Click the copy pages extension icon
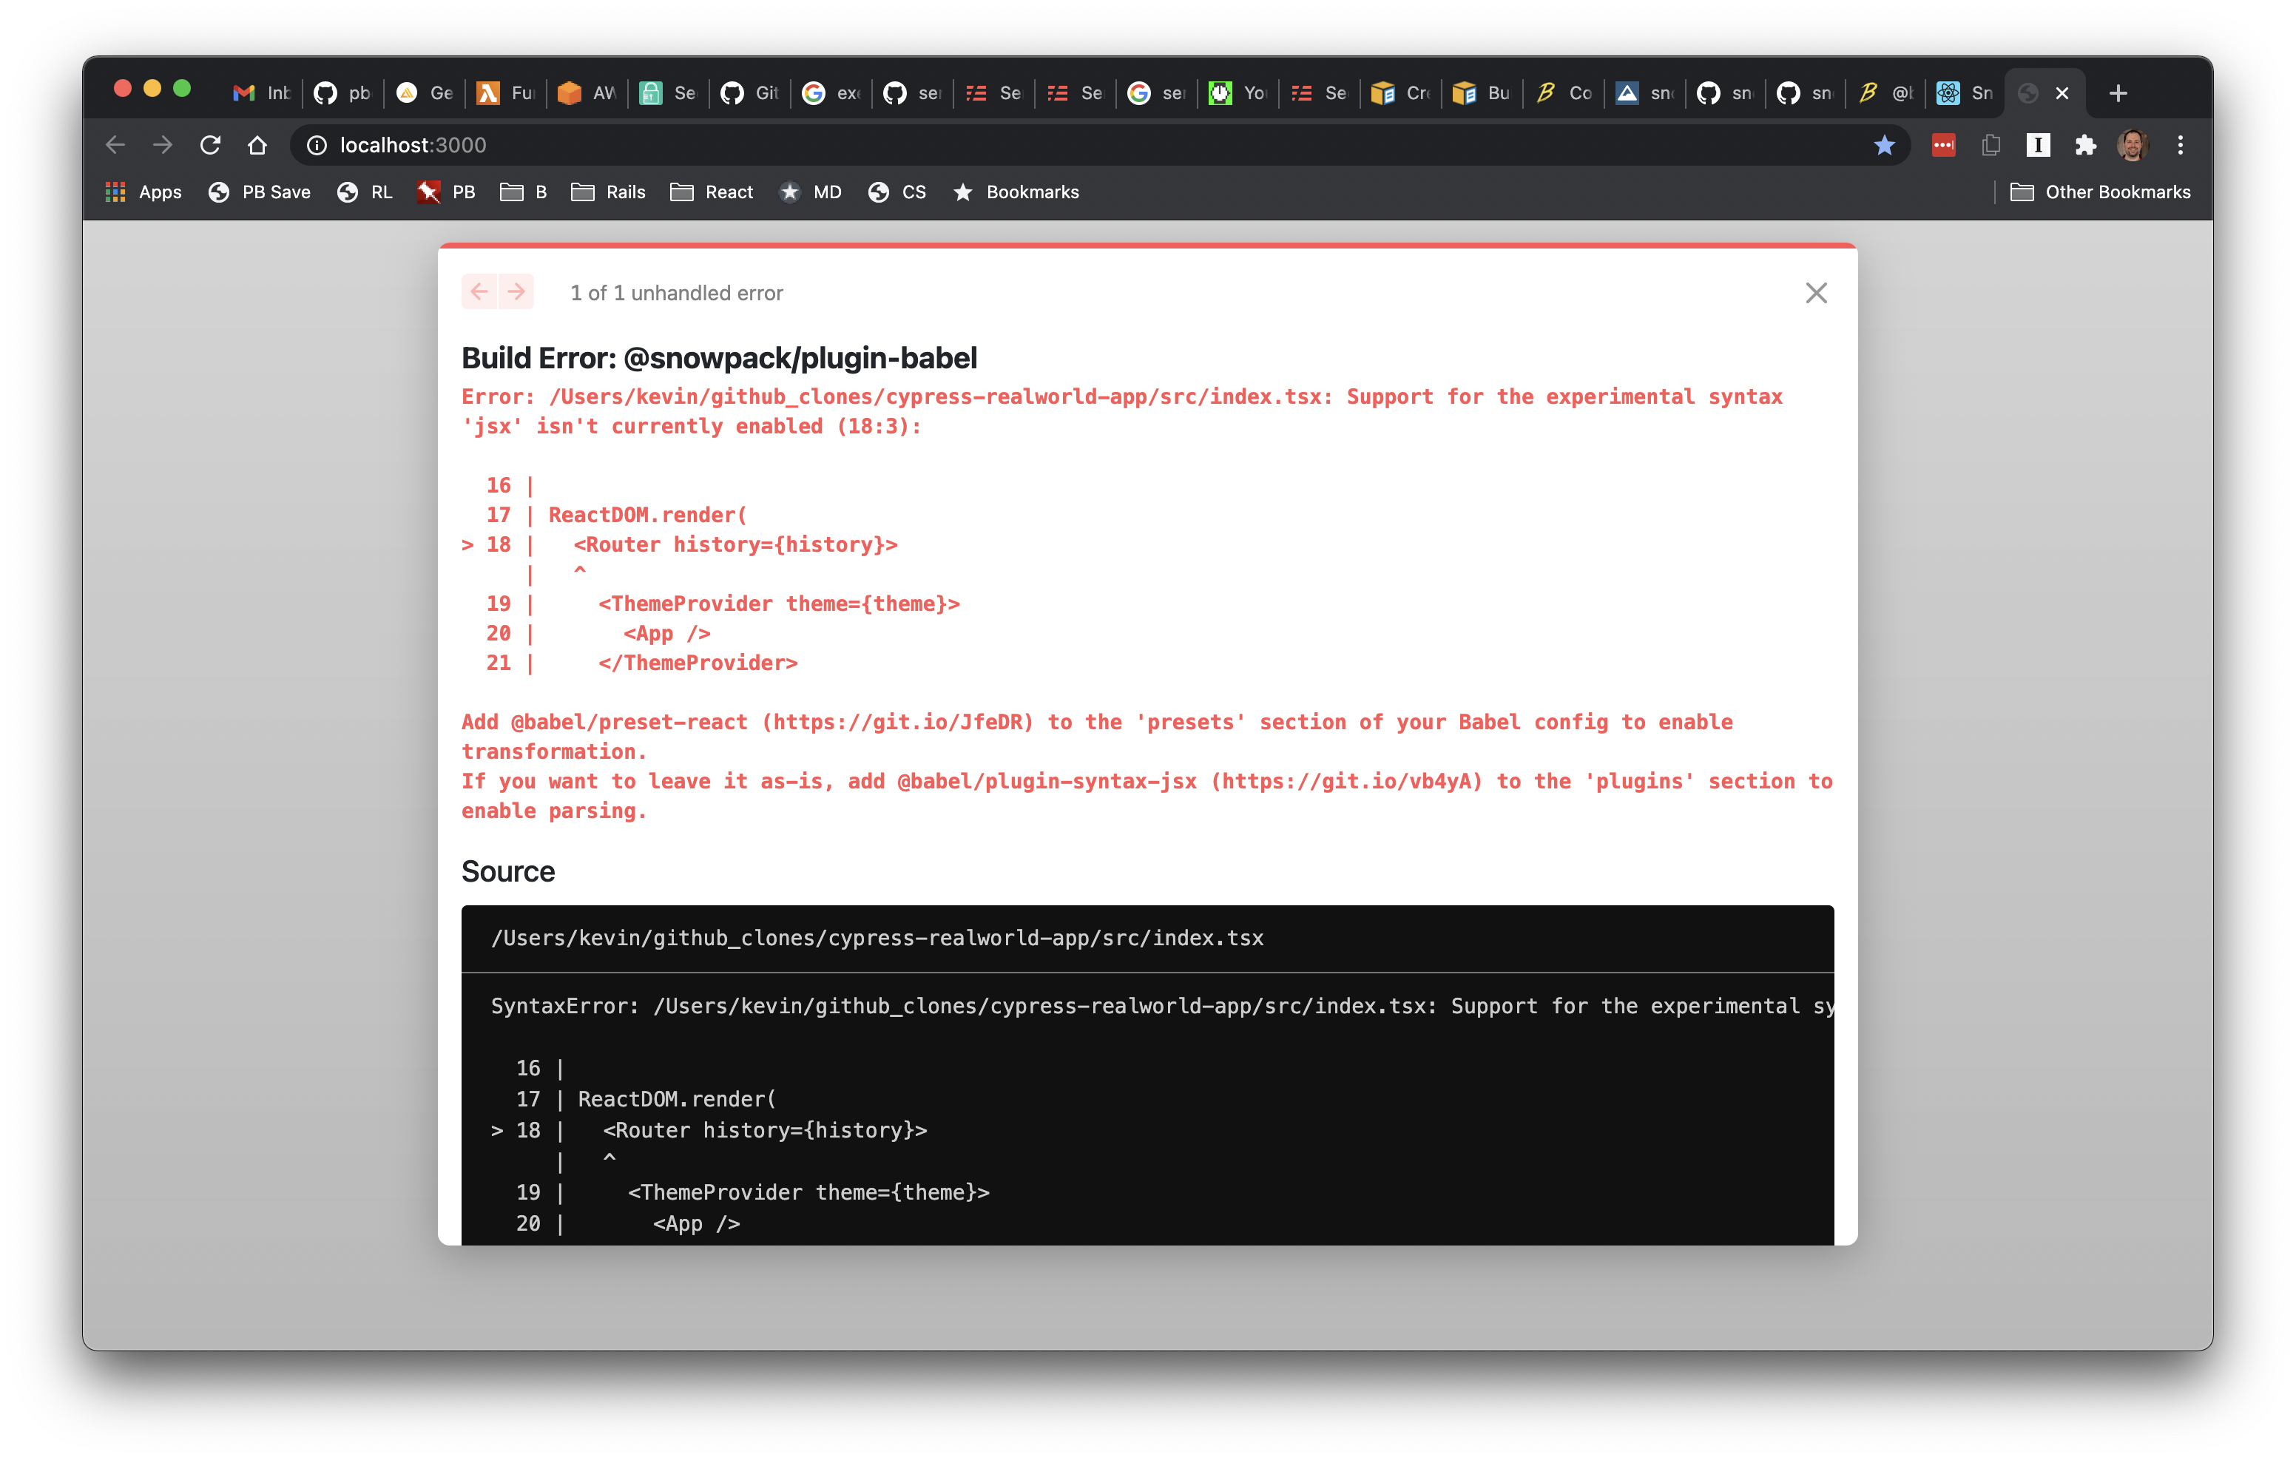Viewport: 2296px width, 1460px height. point(1991,145)
